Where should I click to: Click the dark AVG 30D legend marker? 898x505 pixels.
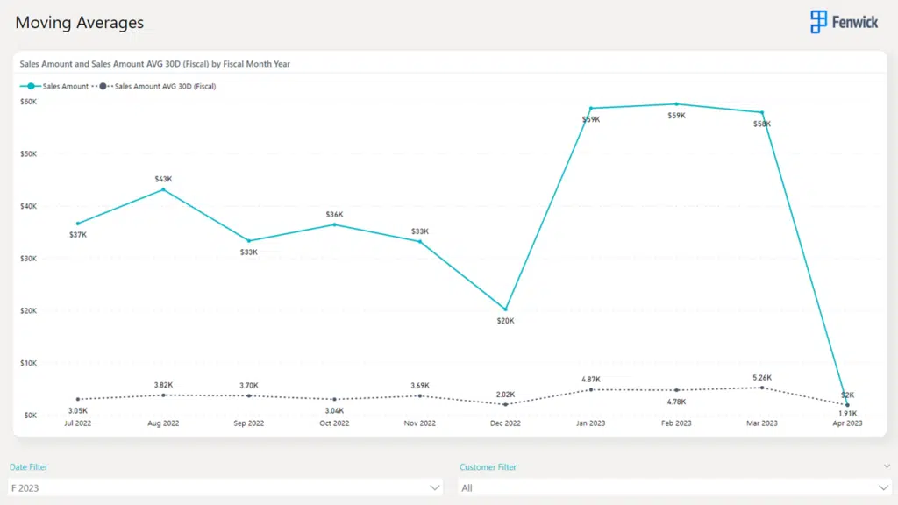pyautogui.click(x=103, y=86)
